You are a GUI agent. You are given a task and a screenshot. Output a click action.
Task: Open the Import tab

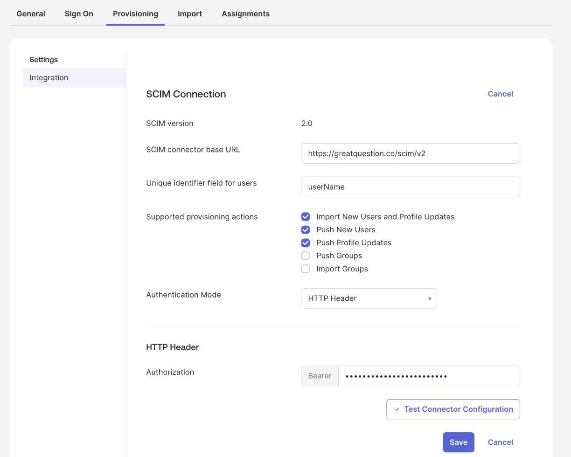coord(189,14)
